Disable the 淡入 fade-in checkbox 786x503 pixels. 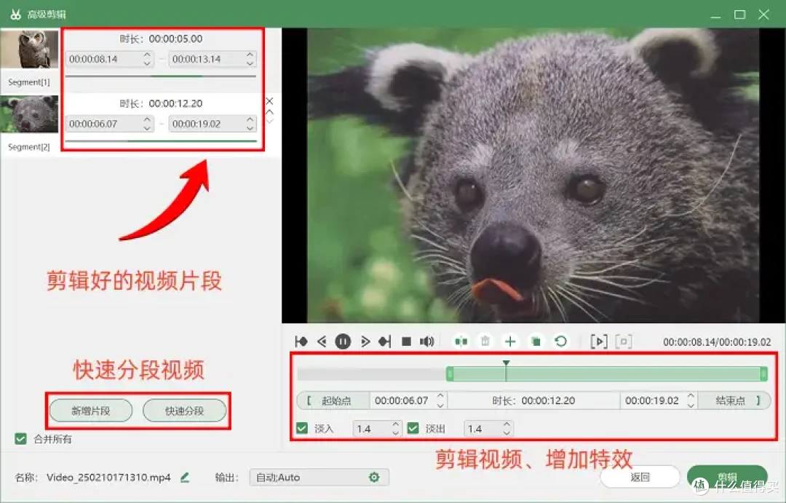(x=302, y=428)
